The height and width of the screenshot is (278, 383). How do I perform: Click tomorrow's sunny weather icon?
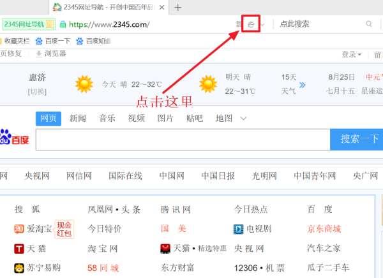point(208,84)
